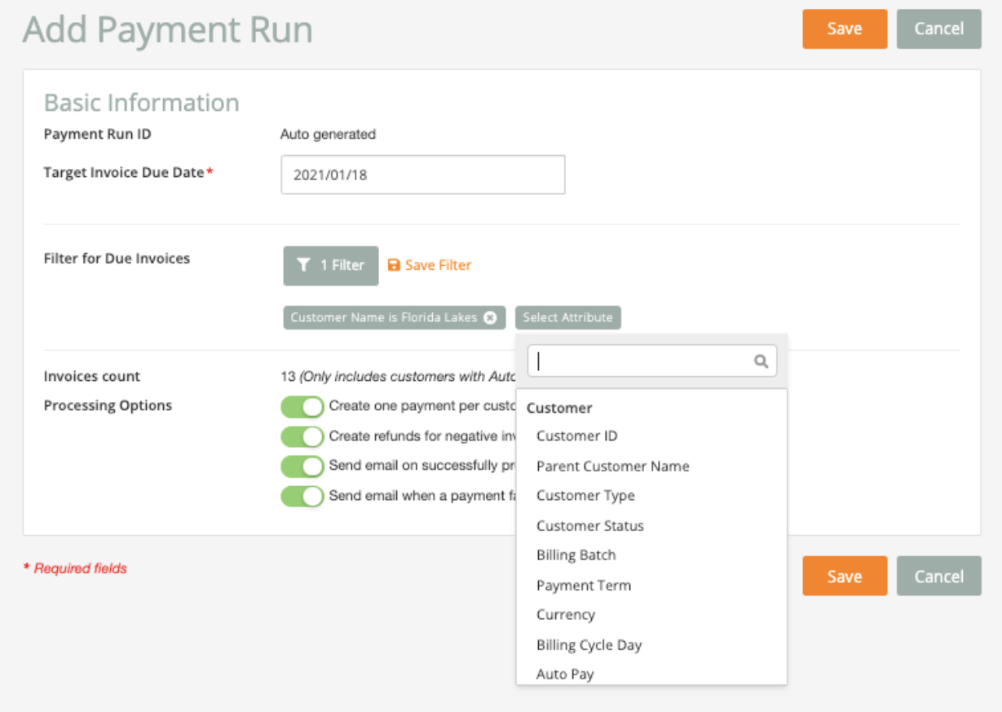Image resolution: width=1002 pixels, height=712 pixels.
Task: Click the floppy disk Save Filter icon
Action: [394, 265]
